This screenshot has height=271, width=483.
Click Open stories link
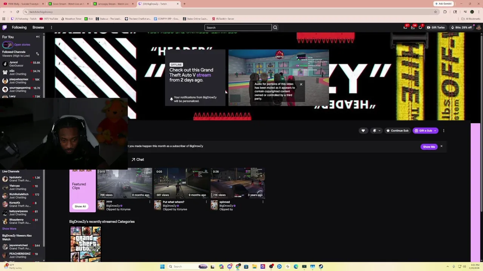(x=22, y=44)
